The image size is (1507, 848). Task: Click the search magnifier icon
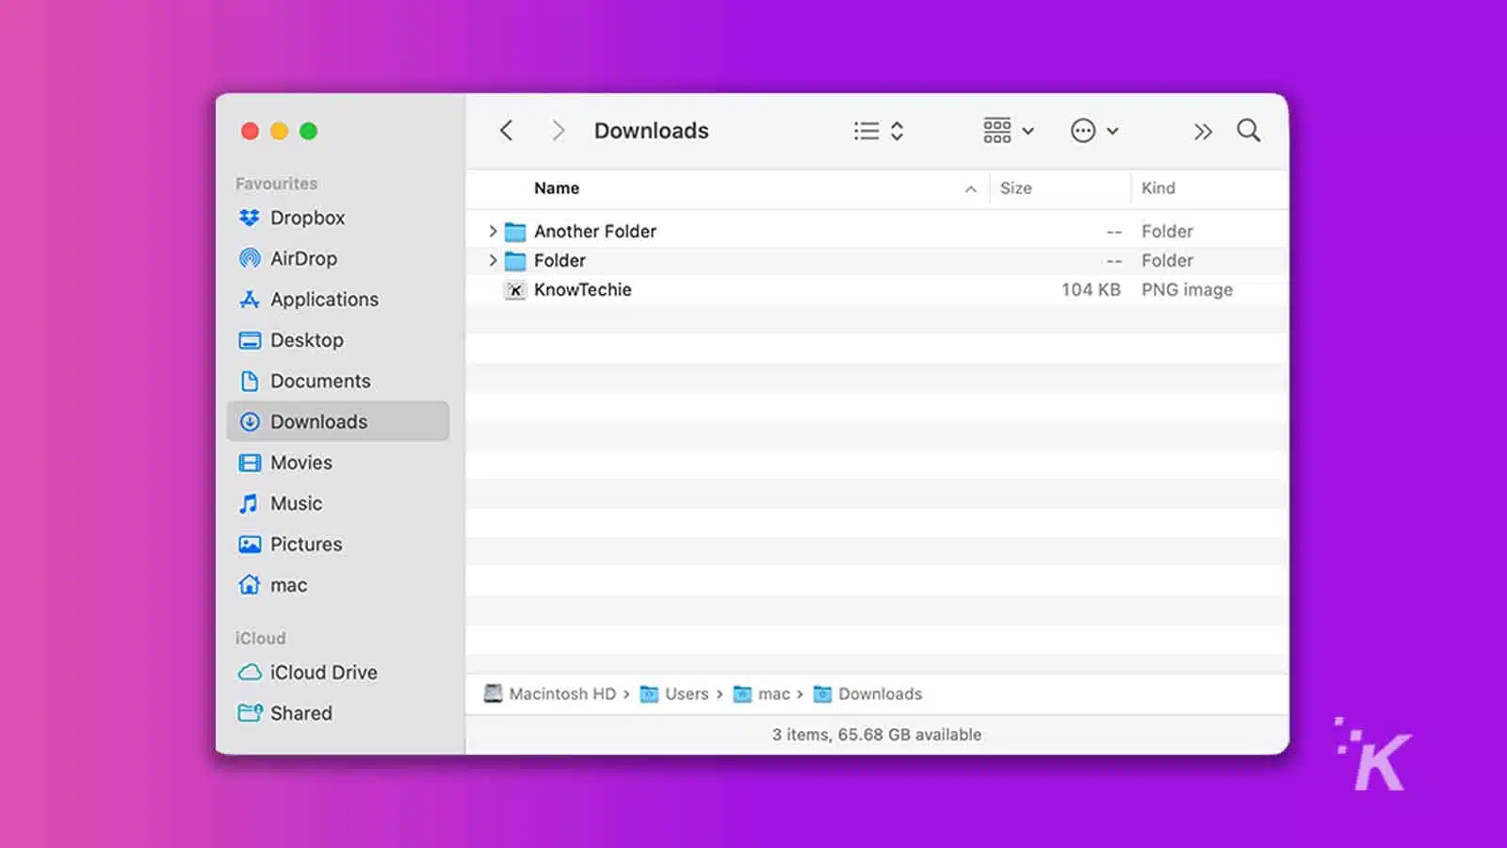tap(1248, 130)
